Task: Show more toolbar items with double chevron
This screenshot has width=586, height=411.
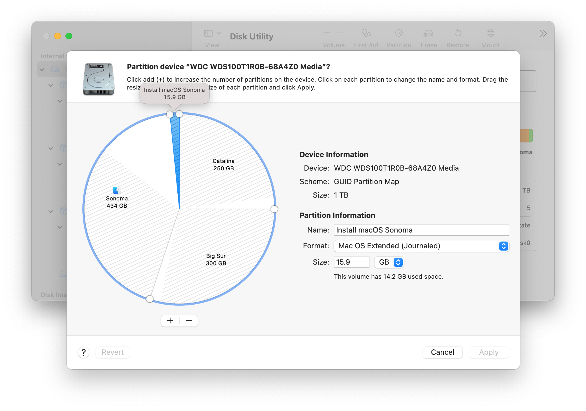Action: pos(543,33)
